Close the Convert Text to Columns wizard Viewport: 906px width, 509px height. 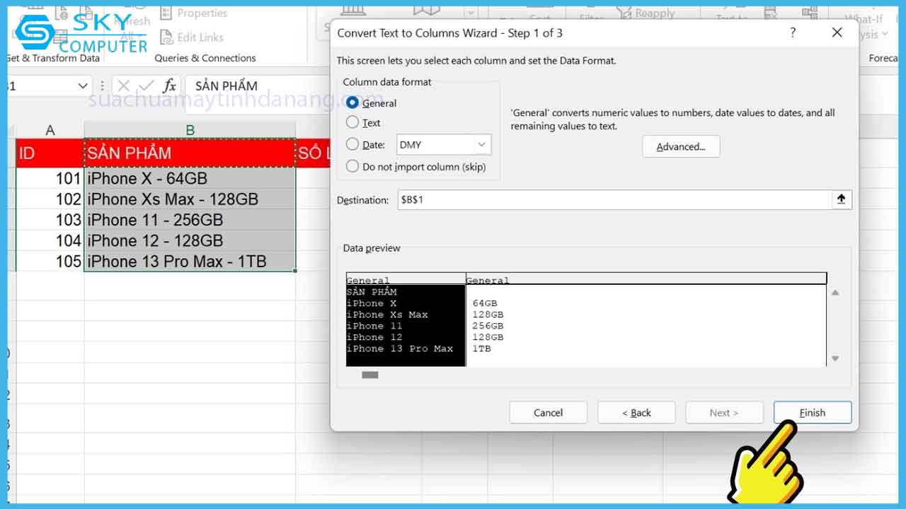837,33
